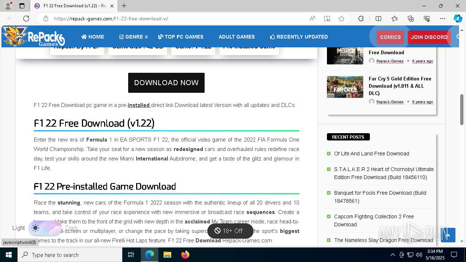Image resolution: width=466 pixels, height=262 pixels.
Task: Click the 'installed' bold link text
Action: 139,105
